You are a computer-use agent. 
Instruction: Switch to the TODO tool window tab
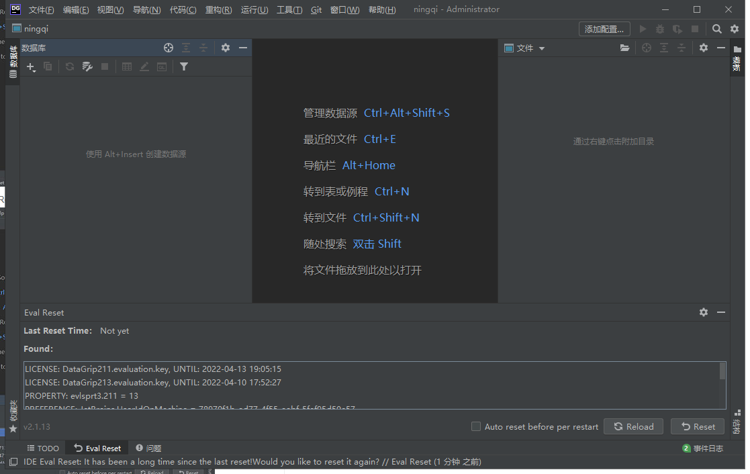tap(43, 448)
